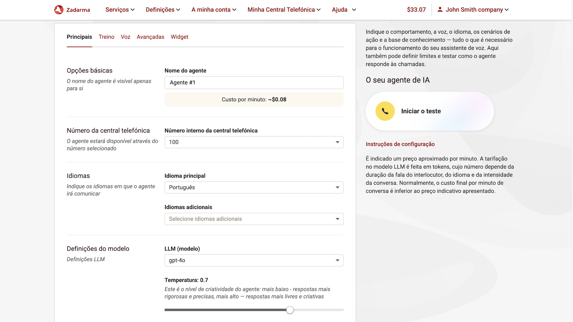Click the Zadarma logo icon
Viewport: 573px width, 322px height.
[x=59, y=10]
